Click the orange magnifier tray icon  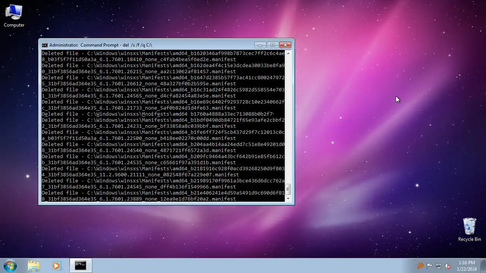(420, 266)
